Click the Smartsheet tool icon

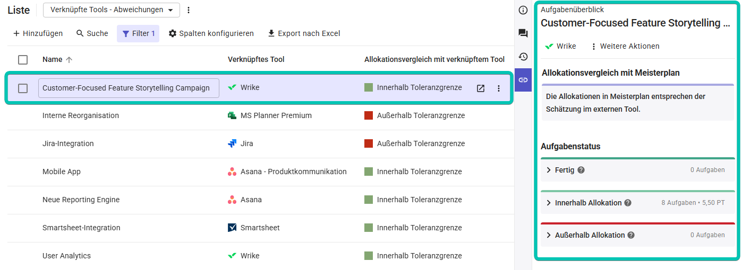click(232, 228)
